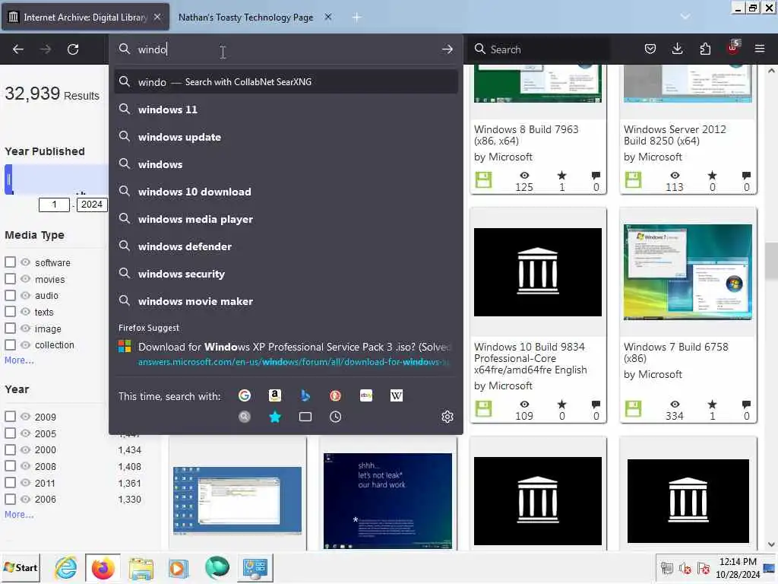Search this time in open Tabs
The height and width of the screenshot is (584, 778).
point(305,417)
